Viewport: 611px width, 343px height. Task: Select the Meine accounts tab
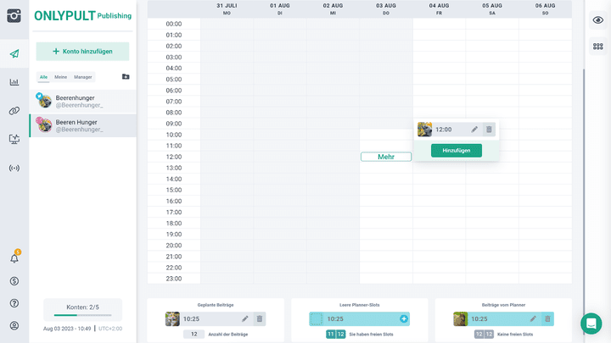tap(61, 77)
